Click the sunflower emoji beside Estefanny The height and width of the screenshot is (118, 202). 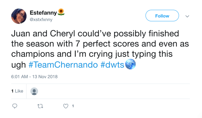[61, 12]
